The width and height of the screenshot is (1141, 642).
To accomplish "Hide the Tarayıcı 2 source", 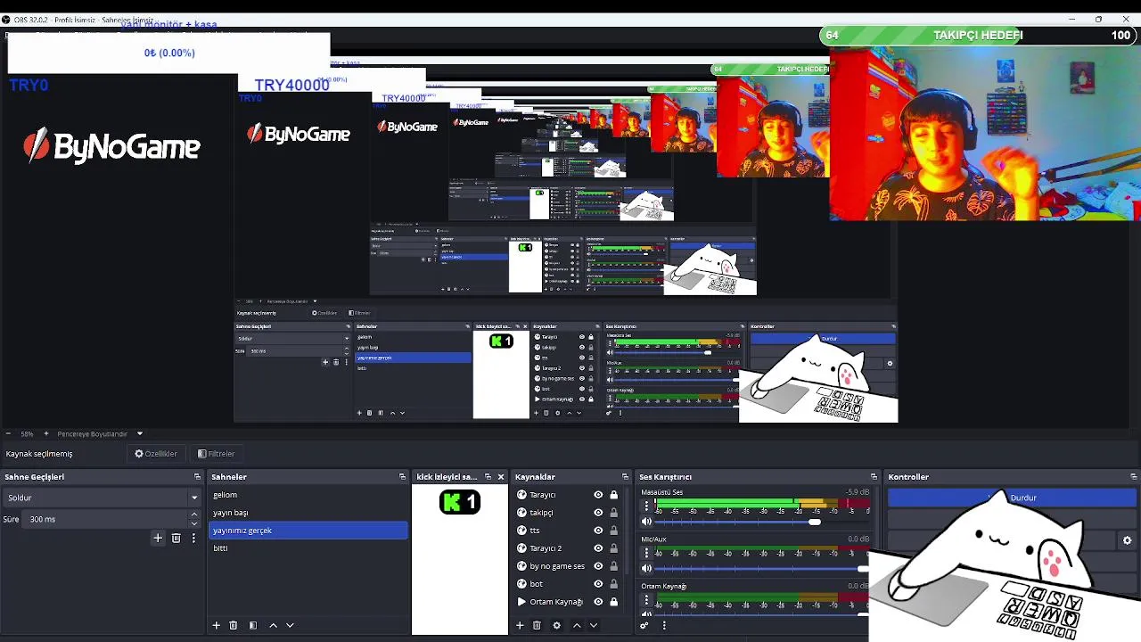I will [598, 548].
